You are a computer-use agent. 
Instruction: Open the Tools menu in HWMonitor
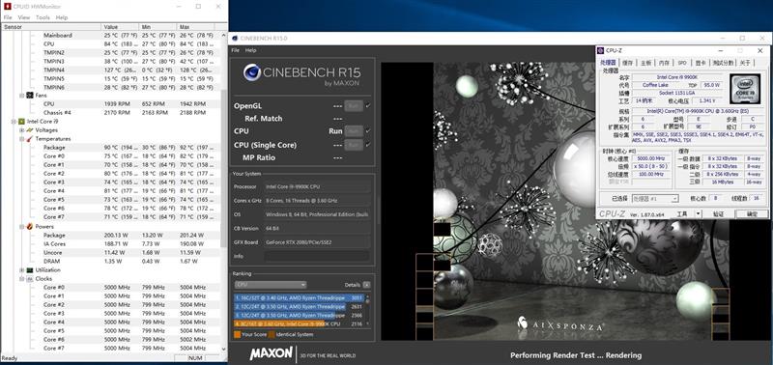(43, 17)
